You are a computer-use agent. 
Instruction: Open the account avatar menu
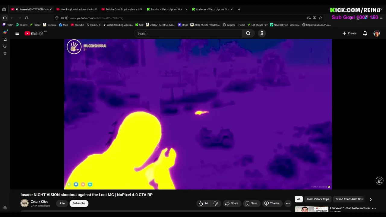(x=376, y=33)
